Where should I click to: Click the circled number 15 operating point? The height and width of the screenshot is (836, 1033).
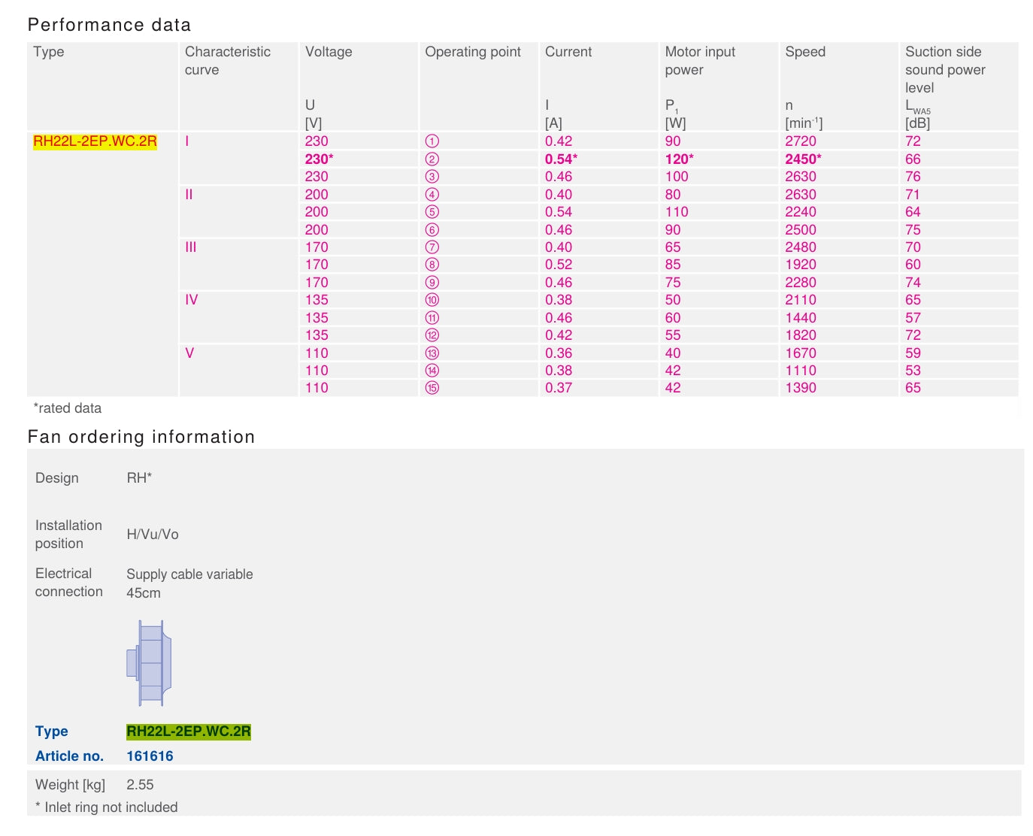(432, 388)
